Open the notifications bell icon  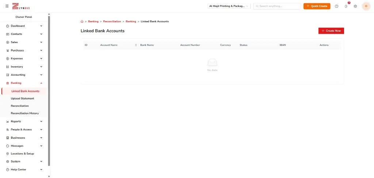click(x=346, y=6)
